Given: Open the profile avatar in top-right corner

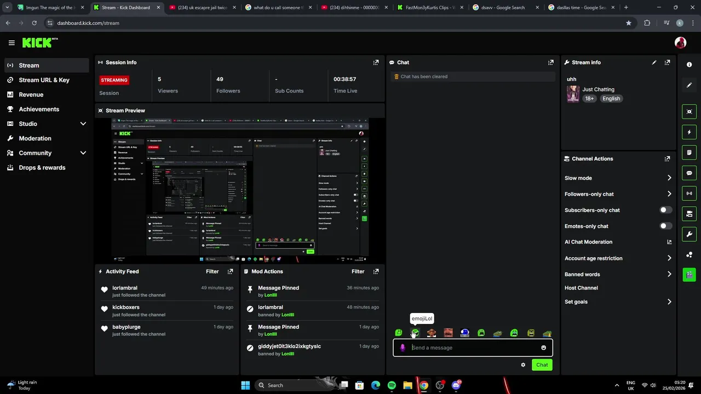Looking at the screenshot, I should coord(680,43).
